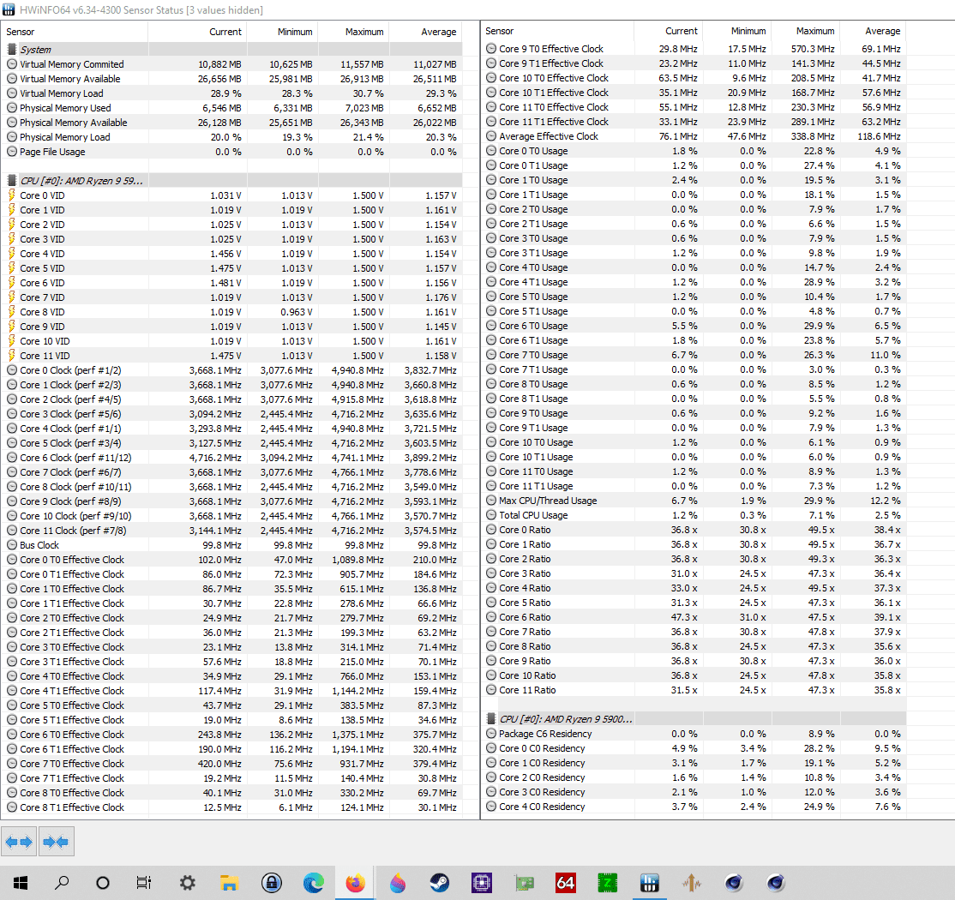This screenshot has height=900, width=955.
Task: Select the Core 4 VID row
Action: 231,254
